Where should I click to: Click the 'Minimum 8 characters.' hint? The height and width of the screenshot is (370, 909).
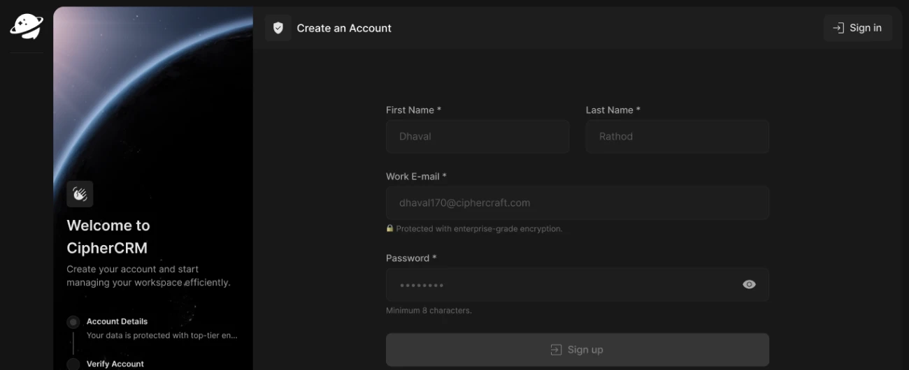[x=429, y=311]
